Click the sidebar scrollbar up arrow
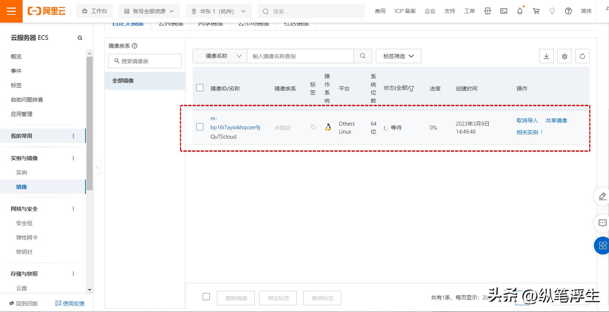609x312 pixels. pyautogui.click(x=89, y=53)
